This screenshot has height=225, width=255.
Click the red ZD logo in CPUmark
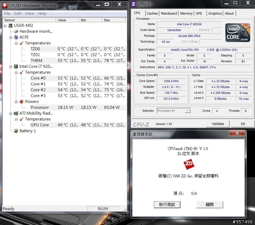tap(189, 164)
